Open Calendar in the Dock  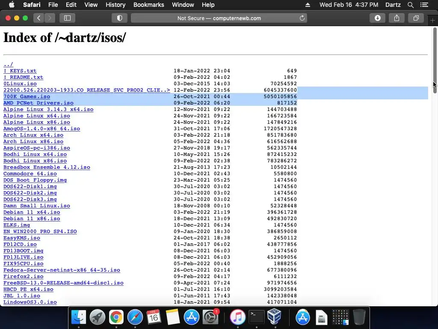[x=154, y=317]
